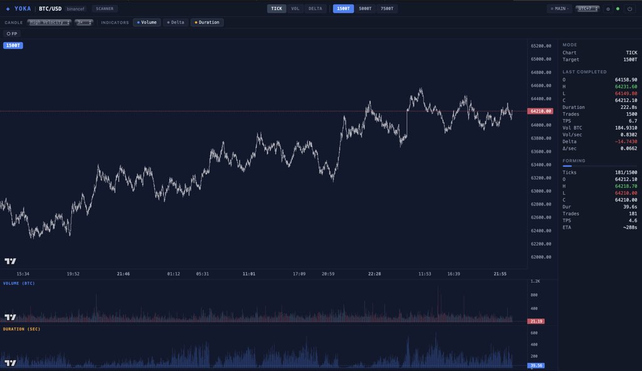Open the UTC+7 timezone dropdown

(587, 9)
